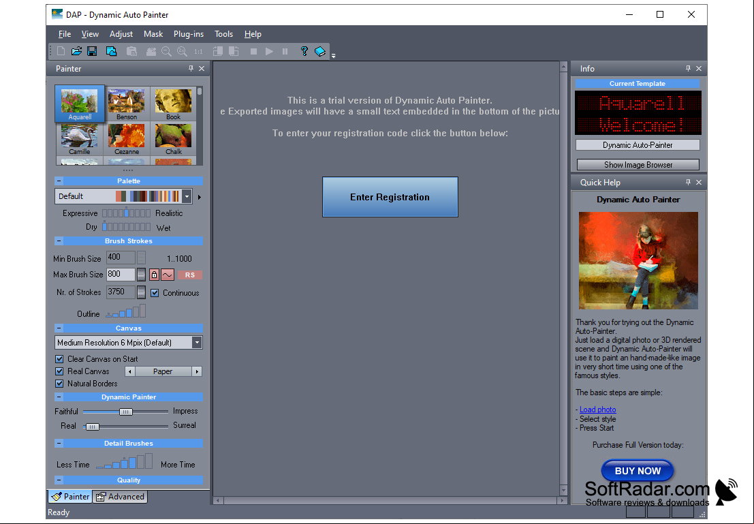Screen dimensions: 754x524
Task: Open the toolbar options overflow arrow
Action: pyautogui.click(x=333, y=55)
